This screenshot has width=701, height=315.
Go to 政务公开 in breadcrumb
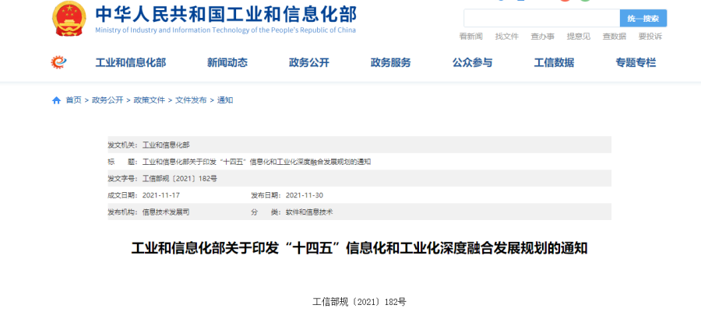click(107, 100)
